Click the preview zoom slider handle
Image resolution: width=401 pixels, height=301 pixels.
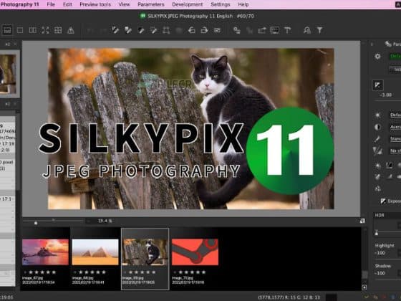pos(36,223)
